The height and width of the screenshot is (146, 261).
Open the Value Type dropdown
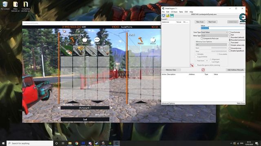[215, 36]
